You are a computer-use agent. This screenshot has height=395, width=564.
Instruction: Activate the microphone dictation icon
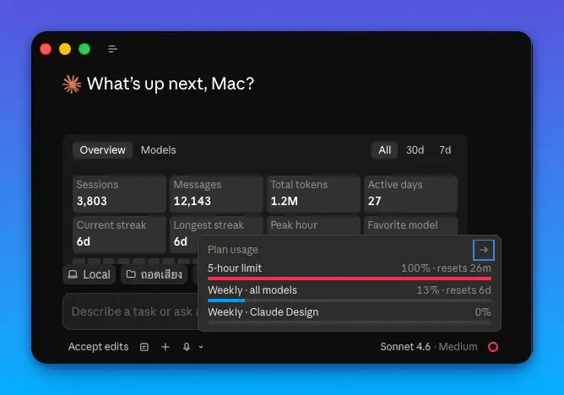coord(187,347)
